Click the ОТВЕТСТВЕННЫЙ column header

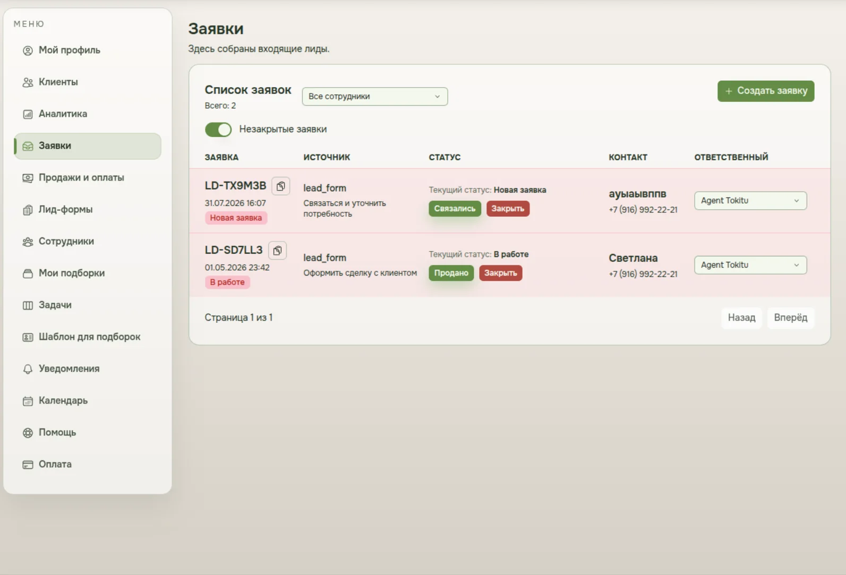(731, 157)
